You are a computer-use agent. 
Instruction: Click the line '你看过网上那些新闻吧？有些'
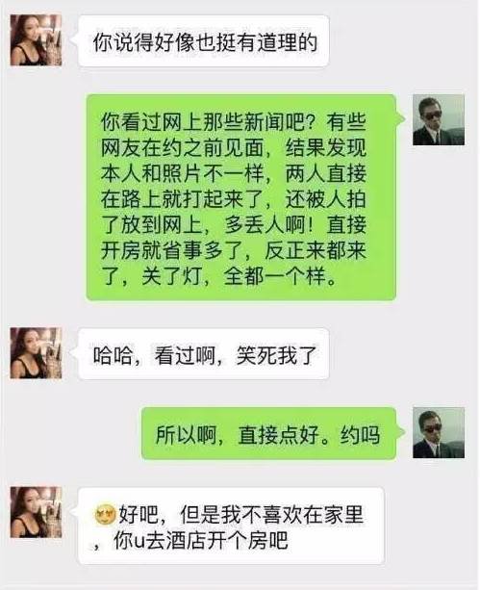pyautogui.click(x=233, y=122)
